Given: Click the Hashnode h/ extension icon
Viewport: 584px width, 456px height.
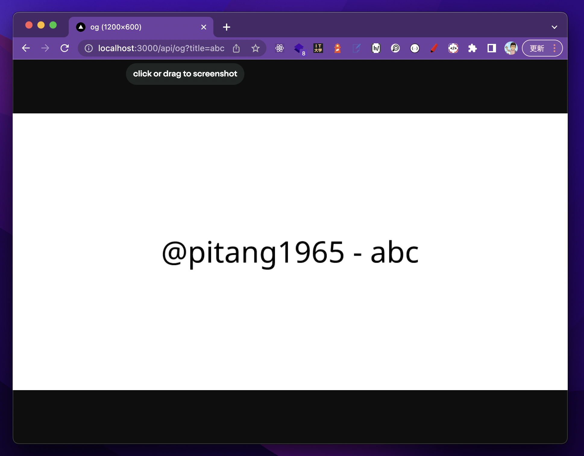Looking at the screenshot, I should coord(376,48).
